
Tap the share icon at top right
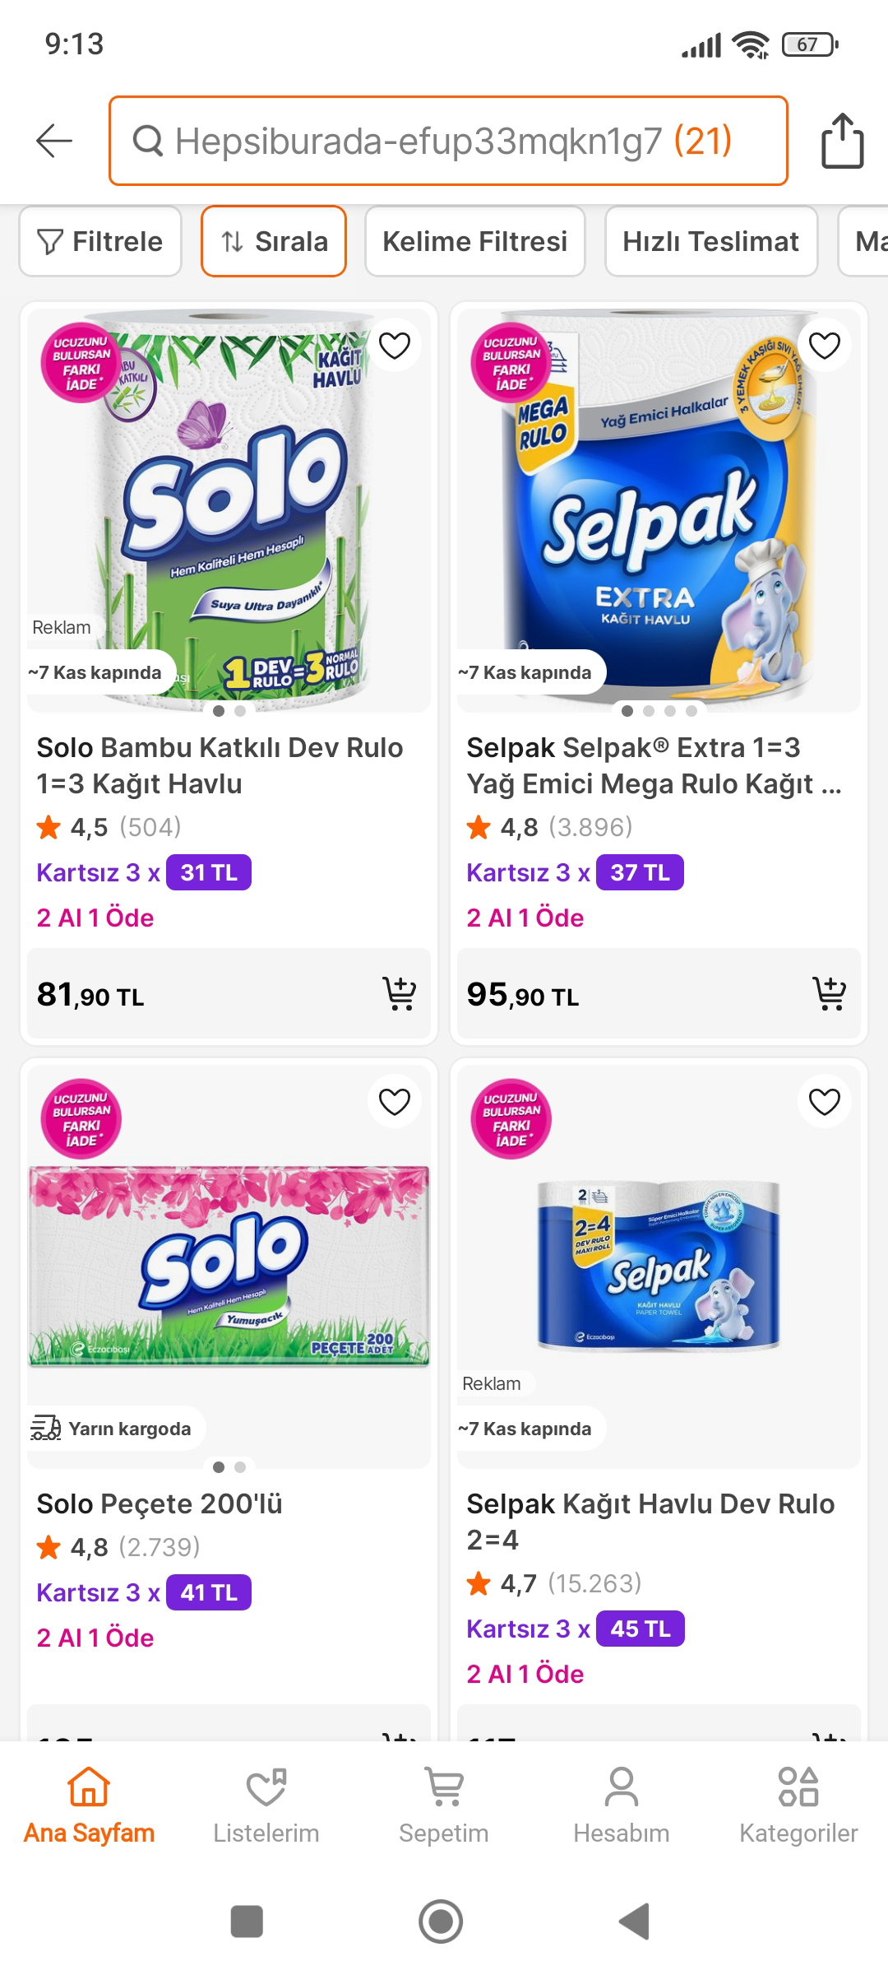[x=842, y=142]
